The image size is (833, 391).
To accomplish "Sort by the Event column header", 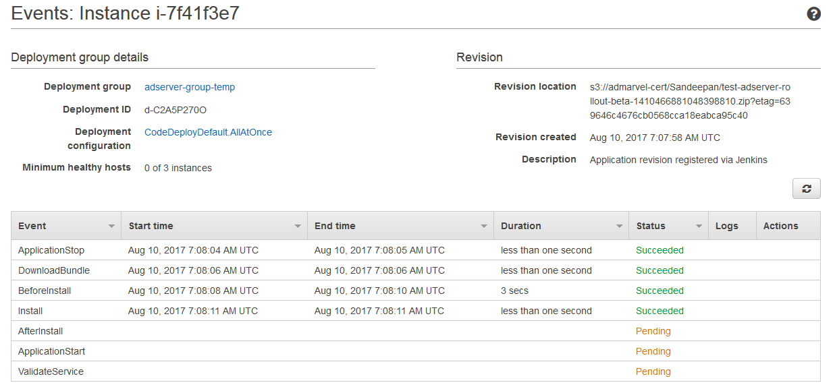I will point(32,226).
